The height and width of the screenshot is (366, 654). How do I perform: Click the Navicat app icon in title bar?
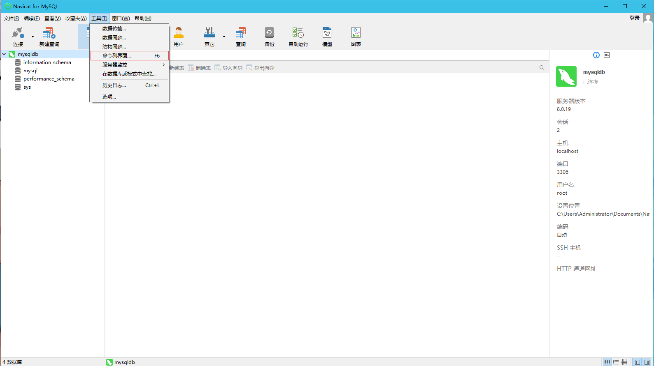[x=7, y=6]
